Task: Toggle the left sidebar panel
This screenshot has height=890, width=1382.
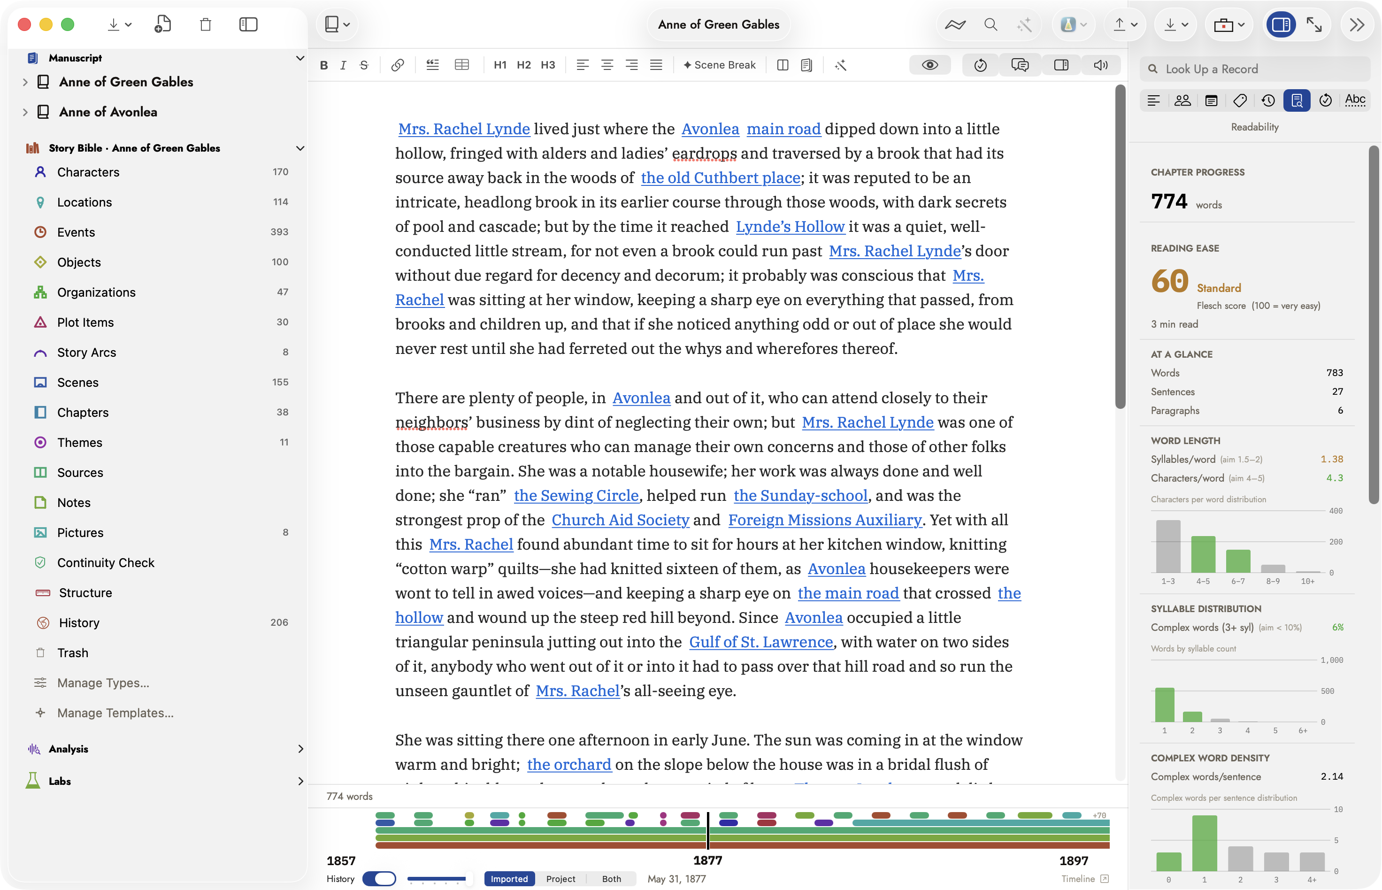Action: [x=248, y=24]
